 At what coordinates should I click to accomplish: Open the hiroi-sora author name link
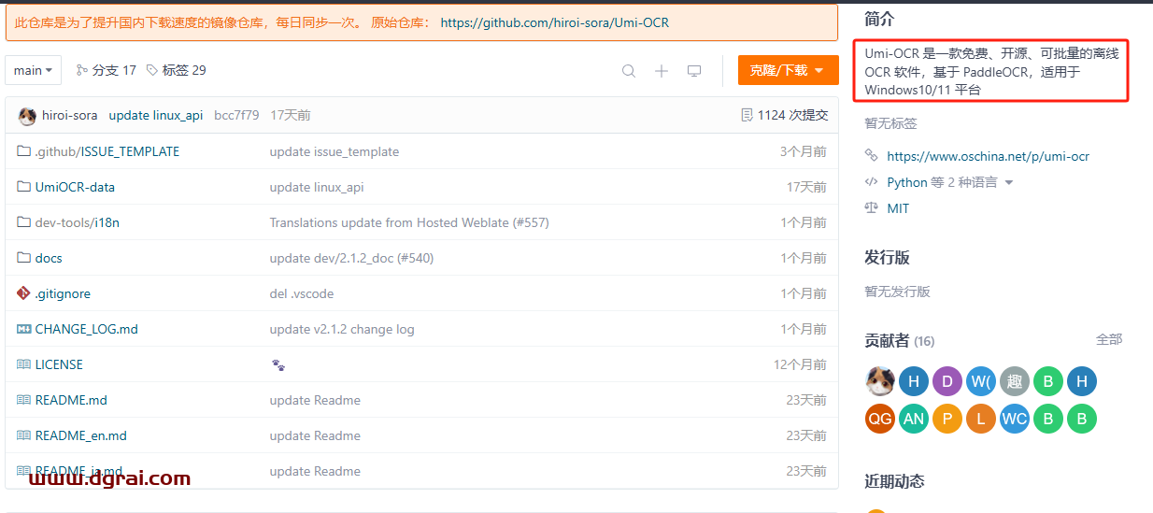click(x=69, y=115)
